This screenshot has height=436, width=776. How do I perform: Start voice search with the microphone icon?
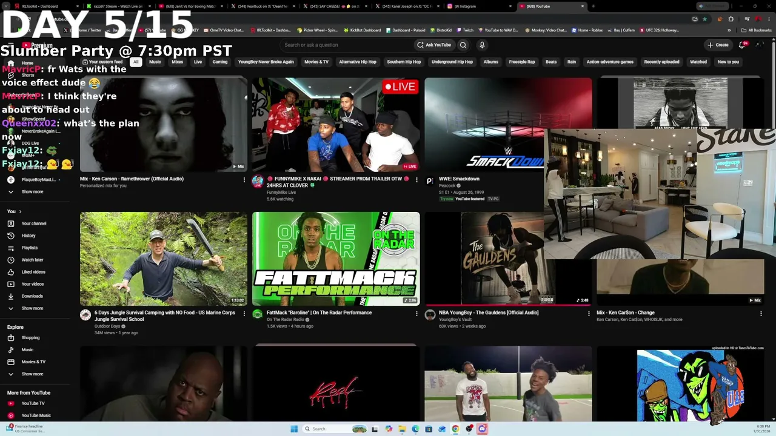coord(482,45)
